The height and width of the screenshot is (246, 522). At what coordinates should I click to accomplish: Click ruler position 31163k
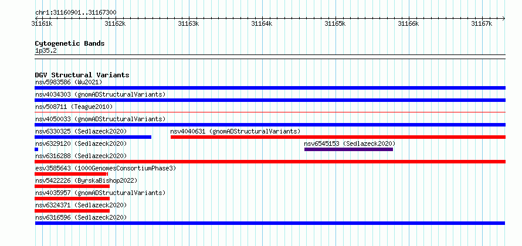(x=188, y=23)
